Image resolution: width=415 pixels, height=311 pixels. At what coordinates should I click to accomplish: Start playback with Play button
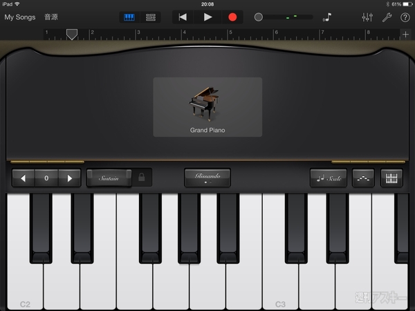[207, 17]
